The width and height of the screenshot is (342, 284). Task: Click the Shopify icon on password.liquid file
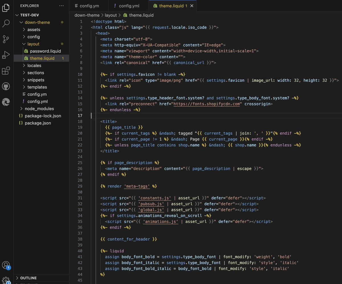point(26,51)
